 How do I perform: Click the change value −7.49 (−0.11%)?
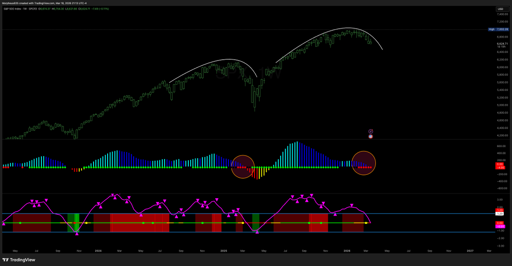coord(100,9)
